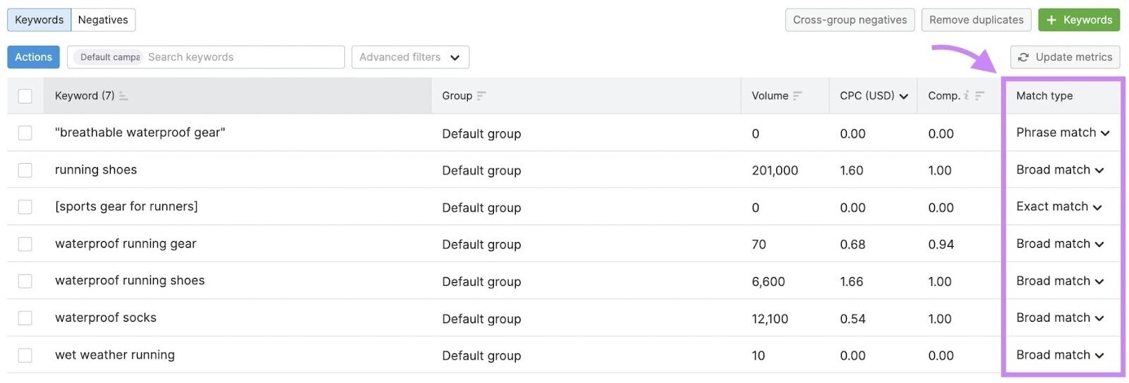Image resolution: width=1129 pixels, height=383 pixels.
Task: Add new keywords with green button
Action: coord(1079,20)
